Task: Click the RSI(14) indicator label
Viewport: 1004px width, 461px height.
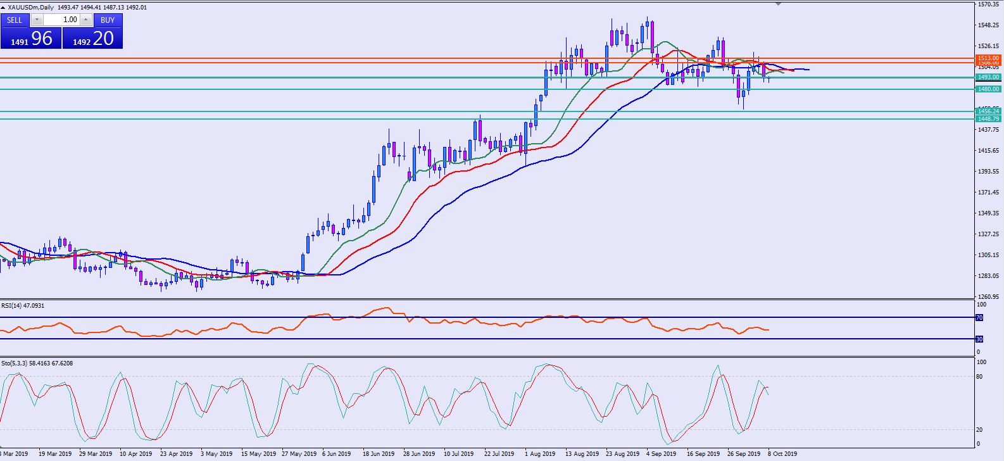Action: click(23, 306)
